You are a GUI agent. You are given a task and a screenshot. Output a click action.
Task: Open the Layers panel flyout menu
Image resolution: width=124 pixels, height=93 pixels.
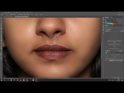click(x=123, y=53)
